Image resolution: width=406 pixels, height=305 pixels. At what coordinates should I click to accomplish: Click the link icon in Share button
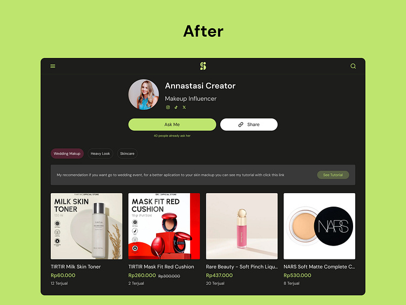point(241,124)
